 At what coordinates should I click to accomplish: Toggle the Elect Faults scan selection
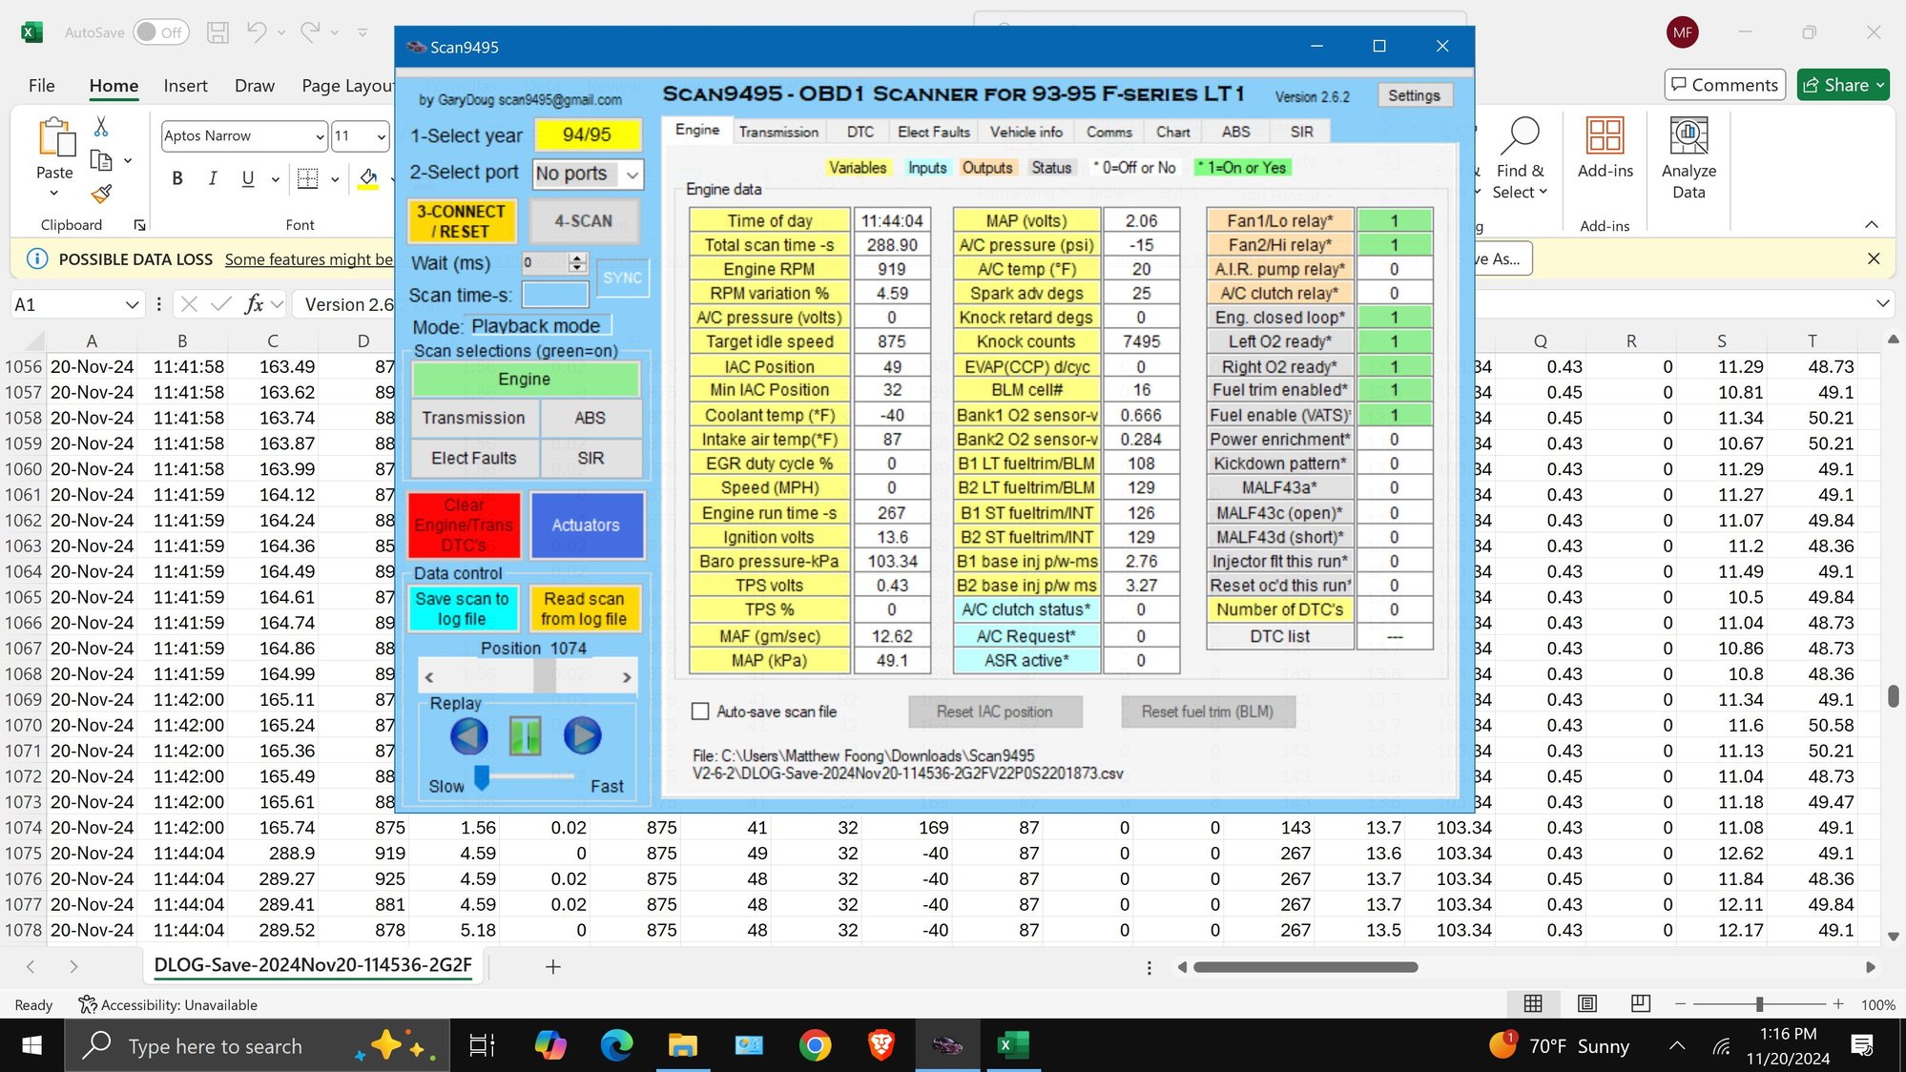click(x=474, y=458)
